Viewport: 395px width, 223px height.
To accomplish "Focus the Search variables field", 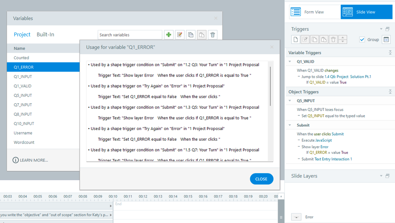I will click(130, 35).
